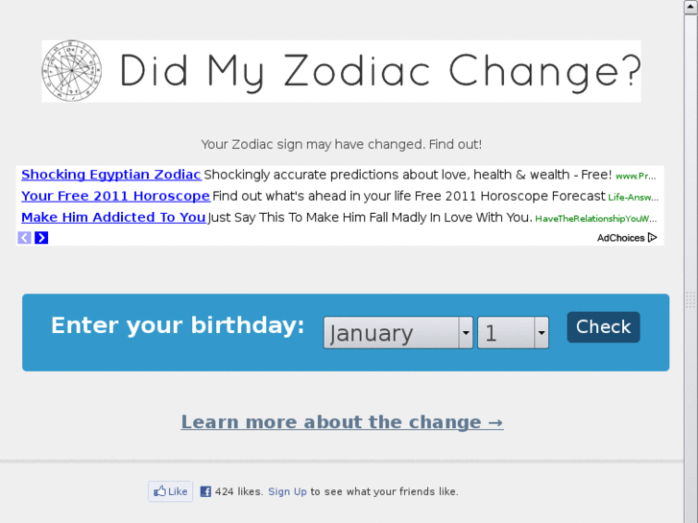The height and width of the screenshot is (523, 698).
Task: Open the day number dropdown
Action: pyautogui.click(x=513, y=333)
